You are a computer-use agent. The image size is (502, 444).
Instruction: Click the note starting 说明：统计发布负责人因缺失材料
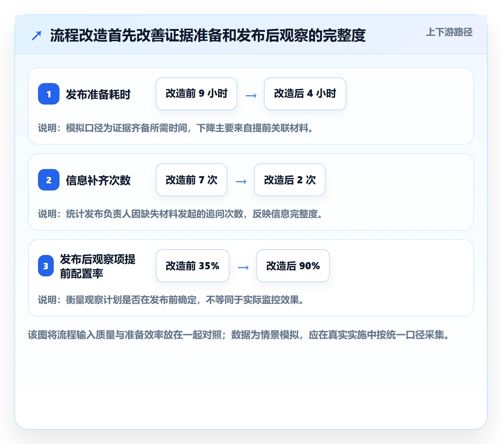[x=180, y=214]
